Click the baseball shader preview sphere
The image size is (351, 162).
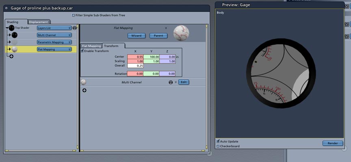click(181, 33)
